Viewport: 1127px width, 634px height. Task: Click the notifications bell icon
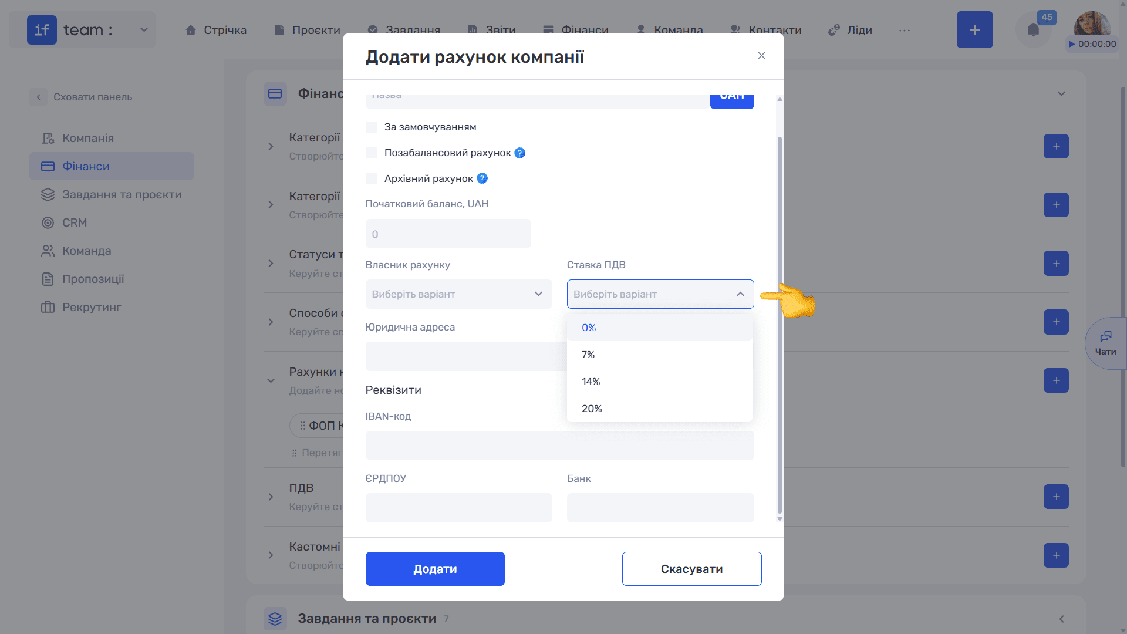(x=1033, y=30)
